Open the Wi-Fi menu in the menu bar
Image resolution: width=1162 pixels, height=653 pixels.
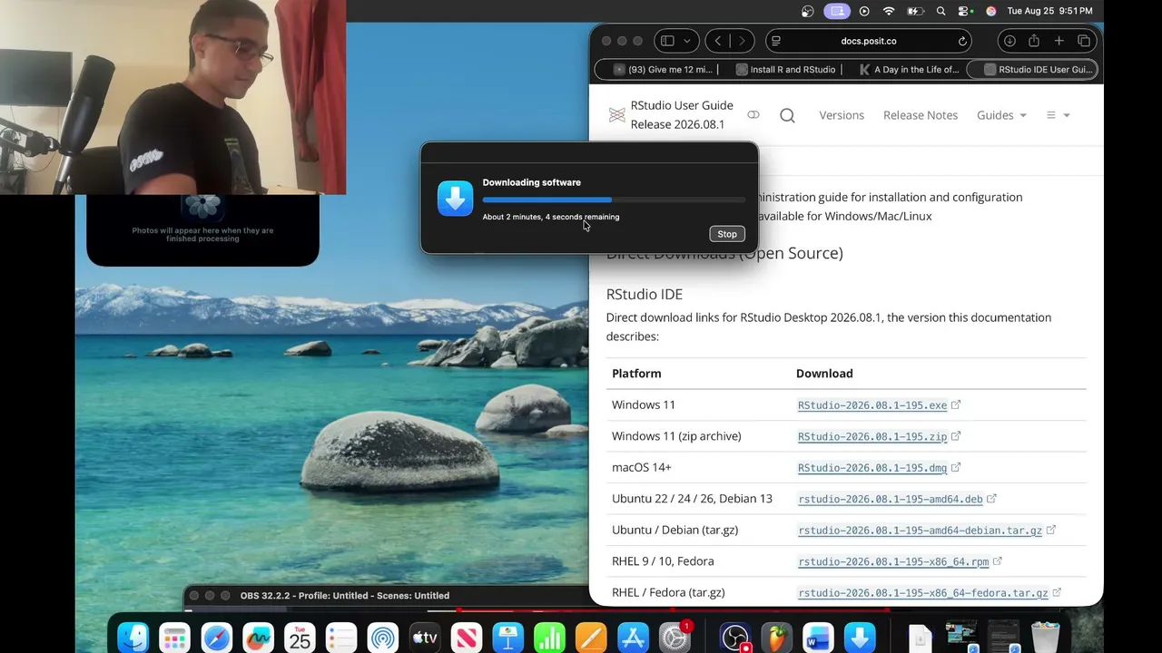[889, 11]
